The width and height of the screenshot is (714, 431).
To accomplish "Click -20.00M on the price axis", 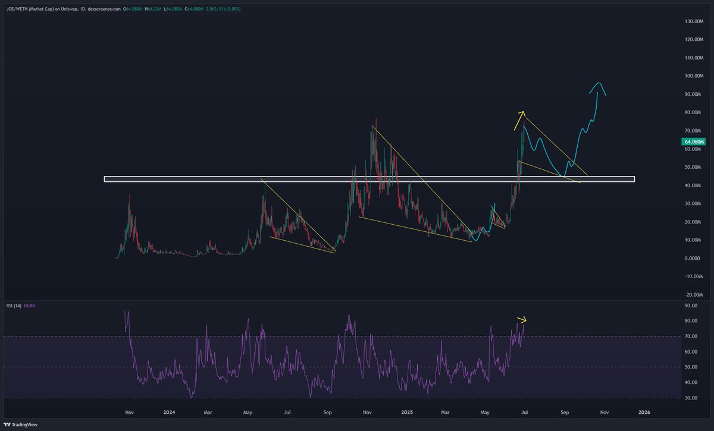I will click(x=694, y=295).
